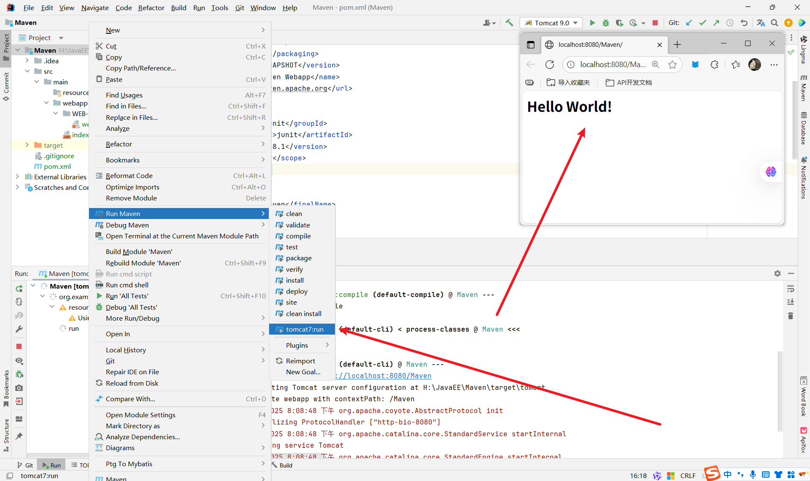810x481 pixels.
Task: Click the browser address bar URL field
Action: 612,65
